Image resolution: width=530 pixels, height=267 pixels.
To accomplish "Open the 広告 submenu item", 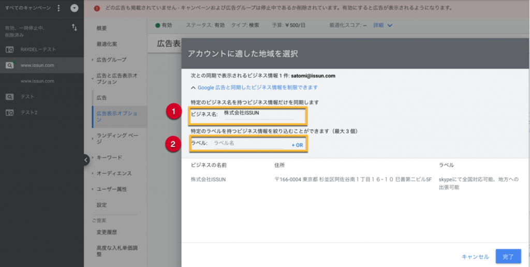I will (x=101, y=98).
